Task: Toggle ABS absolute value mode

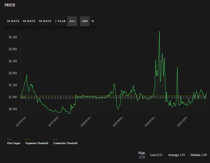Action: point(85,21)
